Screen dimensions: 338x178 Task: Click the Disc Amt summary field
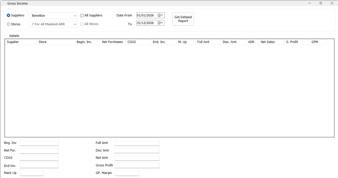pyautogui.click(x=137, y=150)
